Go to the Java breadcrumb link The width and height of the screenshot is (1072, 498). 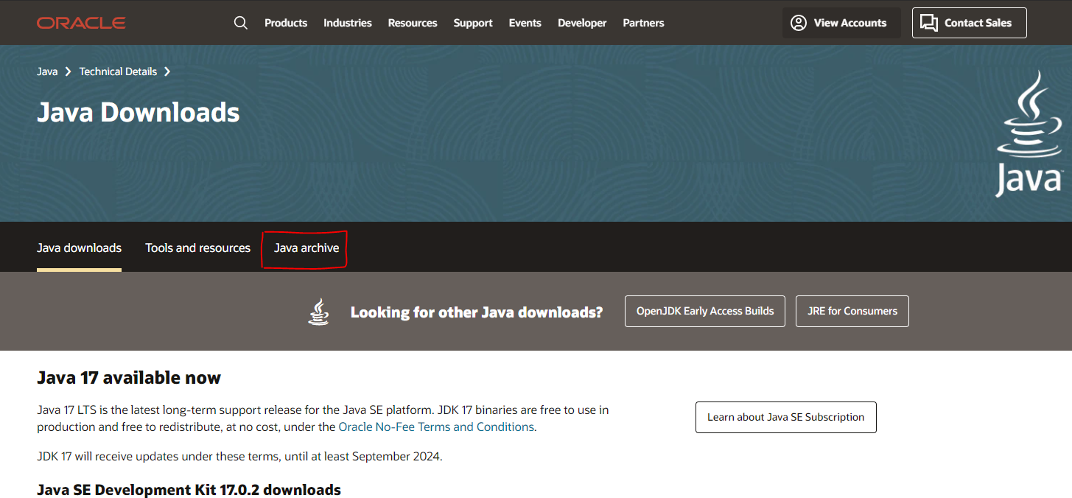[x=47, y=71]
